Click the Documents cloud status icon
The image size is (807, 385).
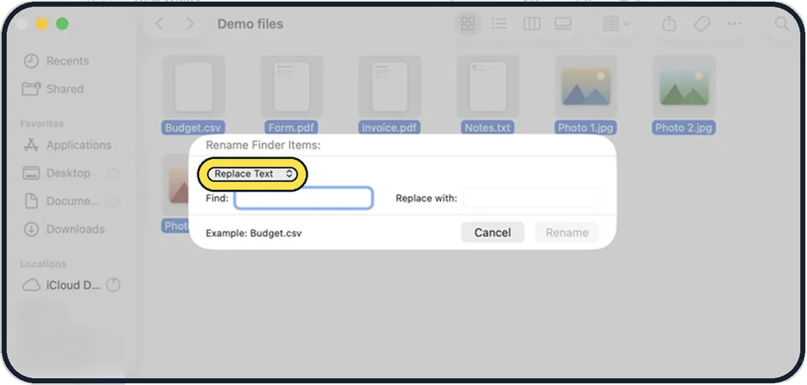click(x=113, y=201)
